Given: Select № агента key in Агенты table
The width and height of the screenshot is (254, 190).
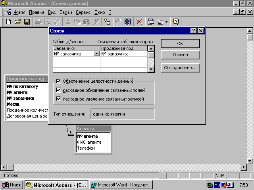Looking at the screenshot, I should pos(87,136).
